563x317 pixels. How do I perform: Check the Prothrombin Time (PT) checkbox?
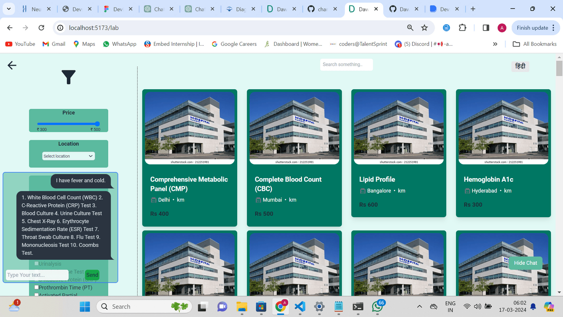click(x=37, y=287)
